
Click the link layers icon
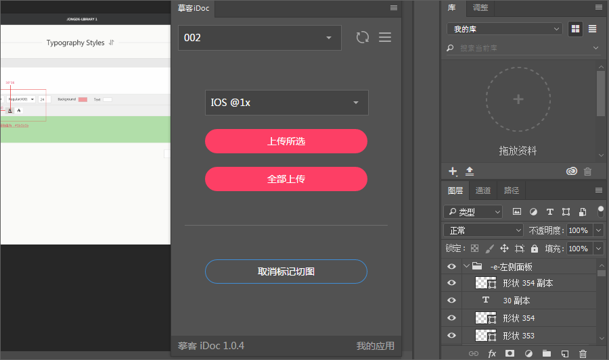tap(474, 353)
